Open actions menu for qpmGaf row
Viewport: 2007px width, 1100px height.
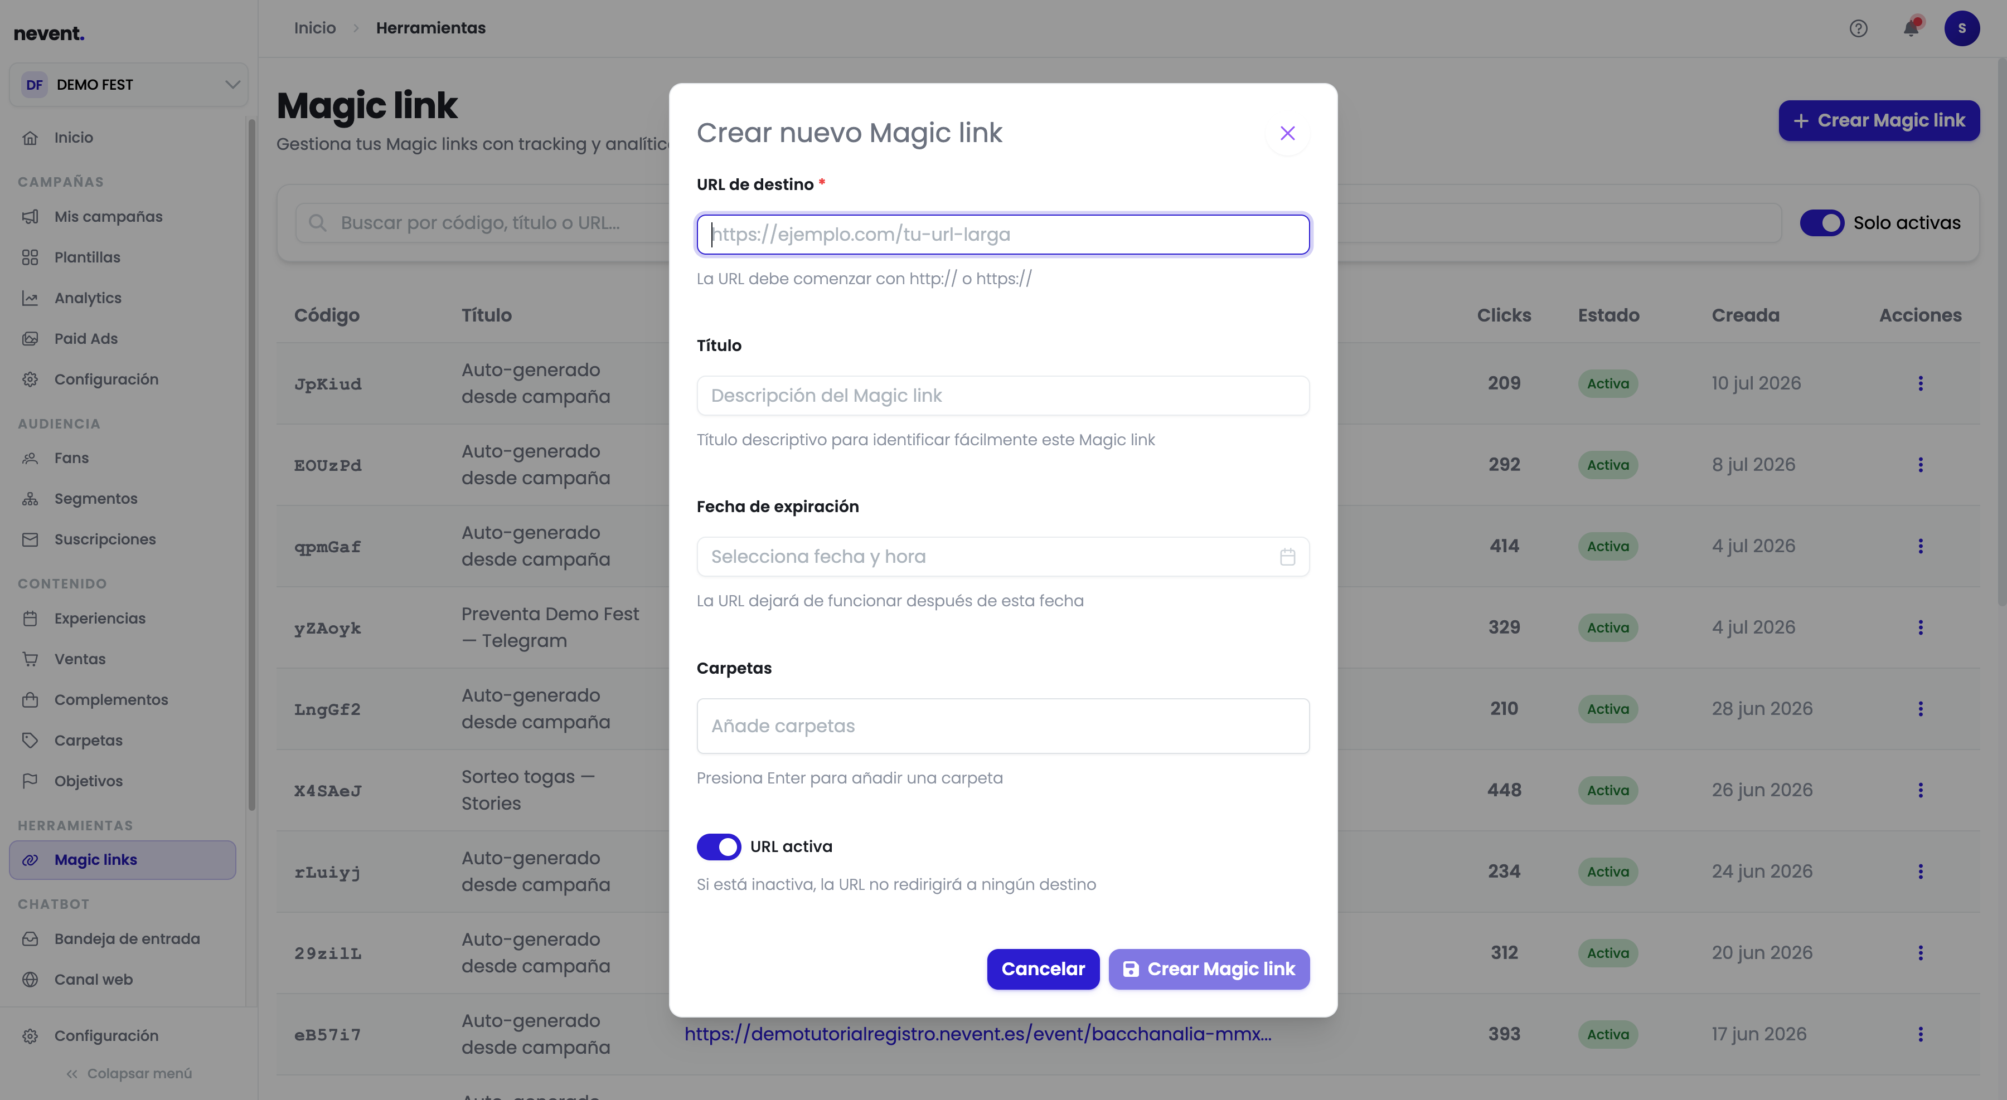click(x=1921, y=546)
